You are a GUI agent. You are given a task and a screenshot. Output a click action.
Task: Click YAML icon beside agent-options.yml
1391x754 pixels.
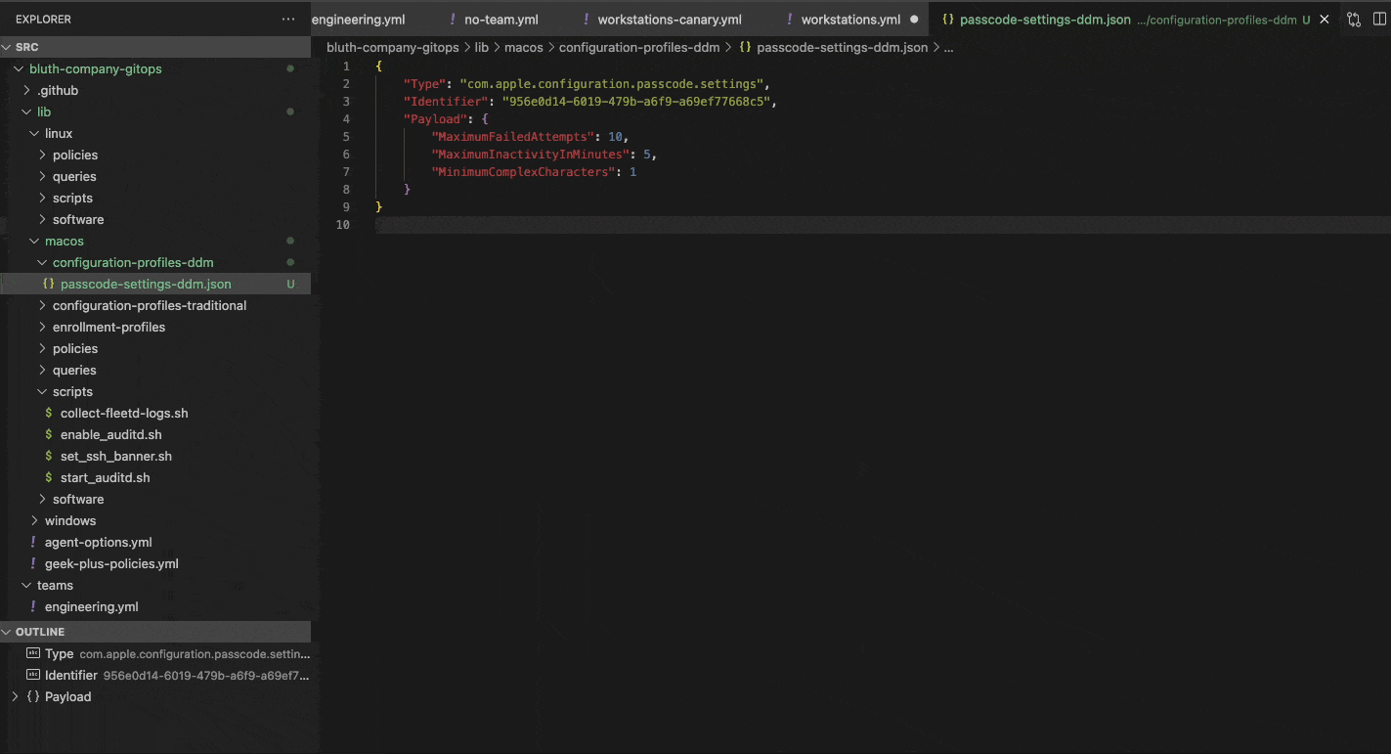click(x=33, y=542)
